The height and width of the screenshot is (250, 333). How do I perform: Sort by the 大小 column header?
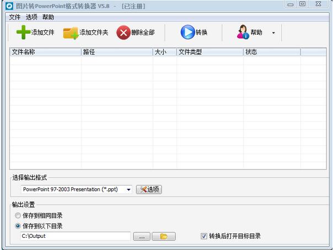[165, 52]
